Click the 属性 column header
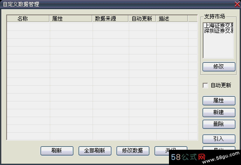This screenshot has height=165, width=241. pos(71,19)
